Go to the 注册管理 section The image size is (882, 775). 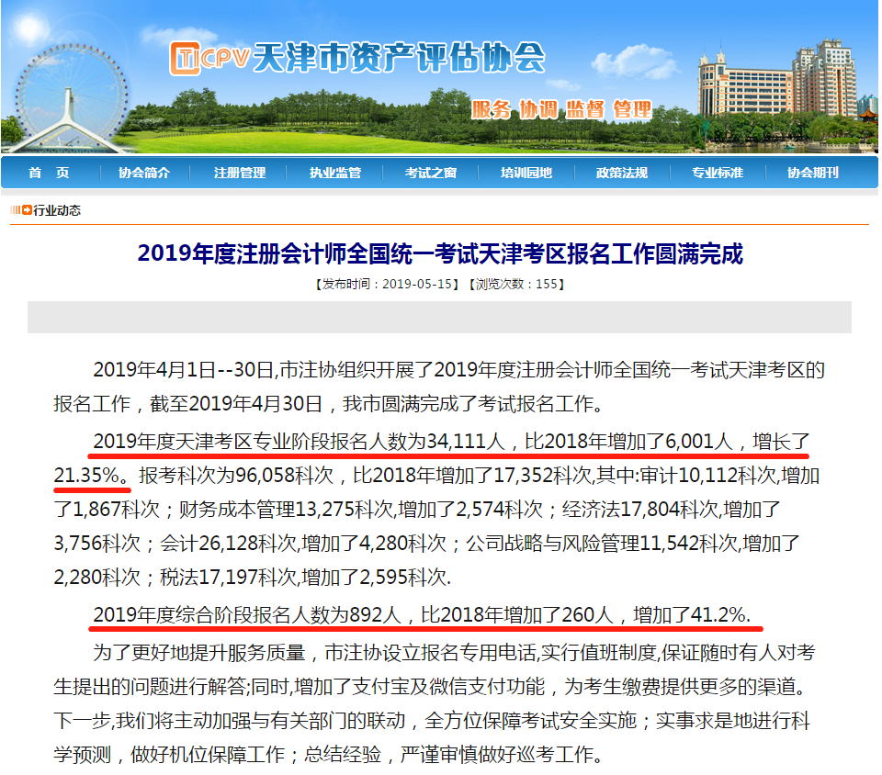pos(240,173)
